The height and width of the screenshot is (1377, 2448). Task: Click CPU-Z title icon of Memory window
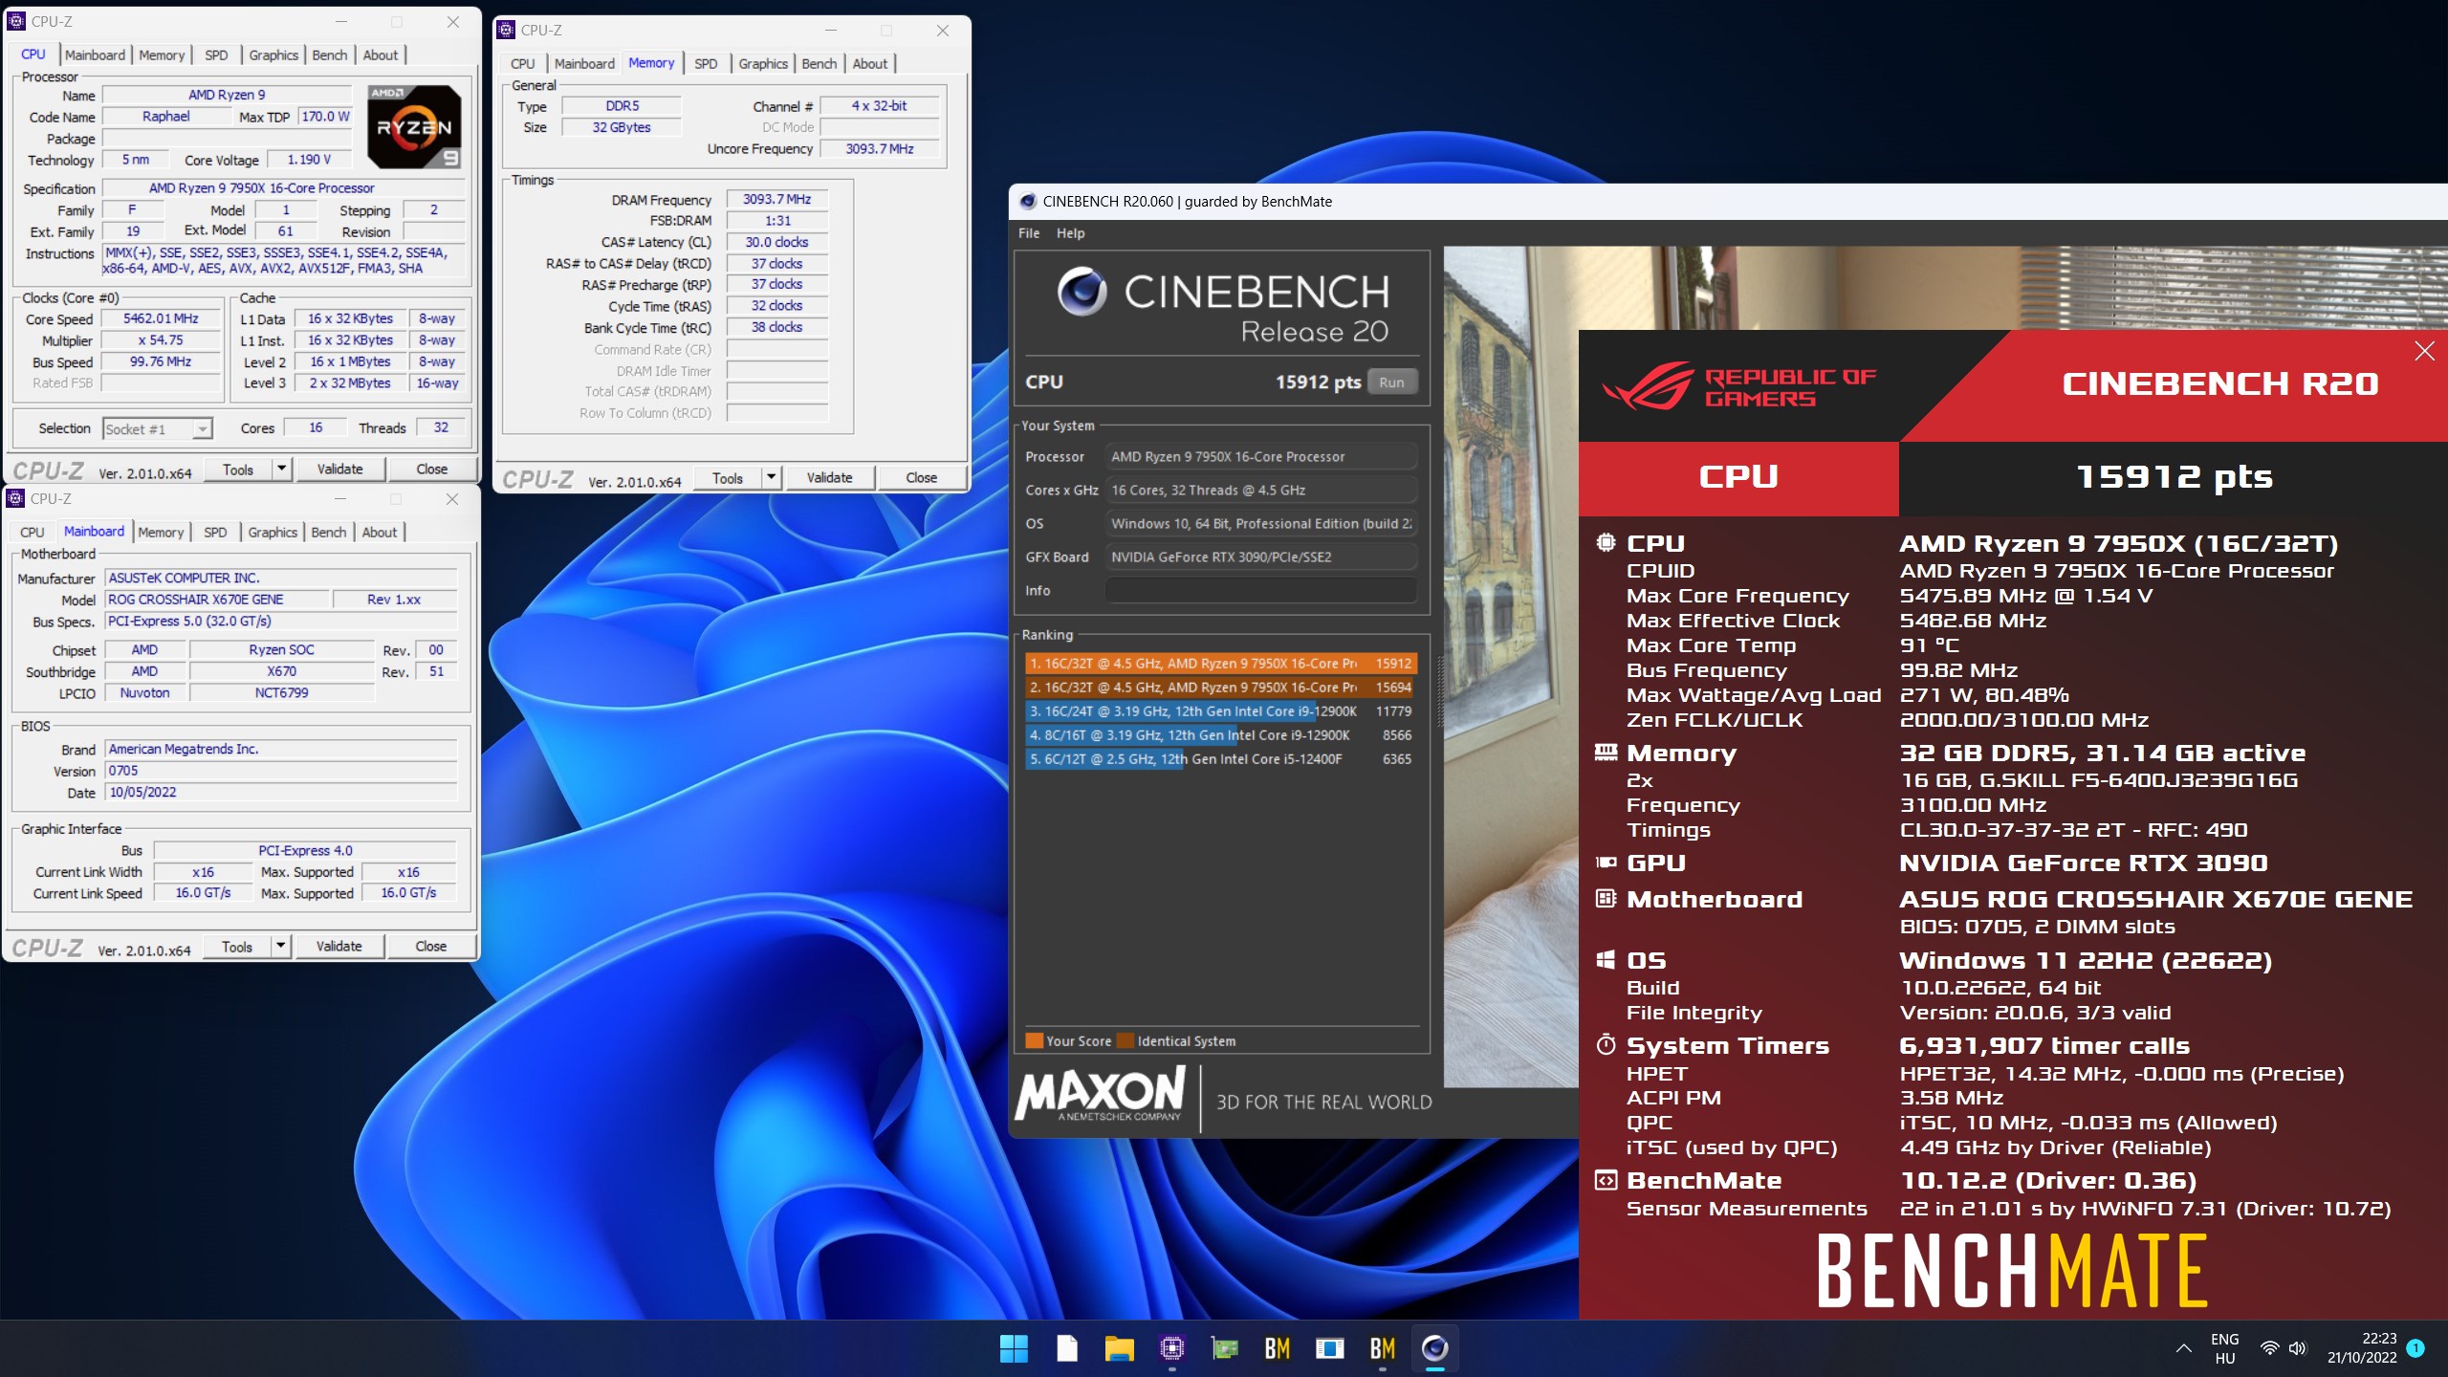pos(506,30)
